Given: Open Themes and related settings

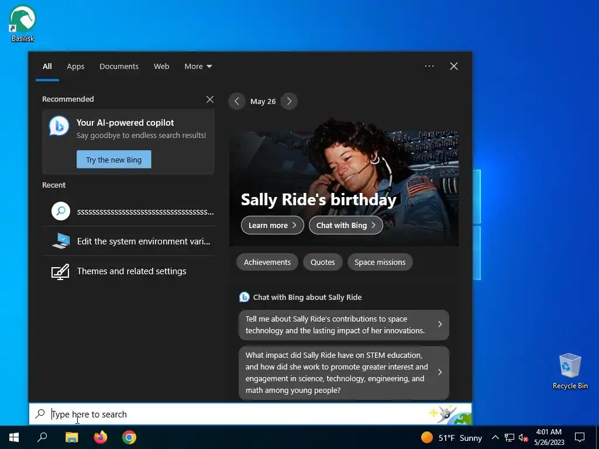Looking at the screenshot, I should click(x=129, y=271).
